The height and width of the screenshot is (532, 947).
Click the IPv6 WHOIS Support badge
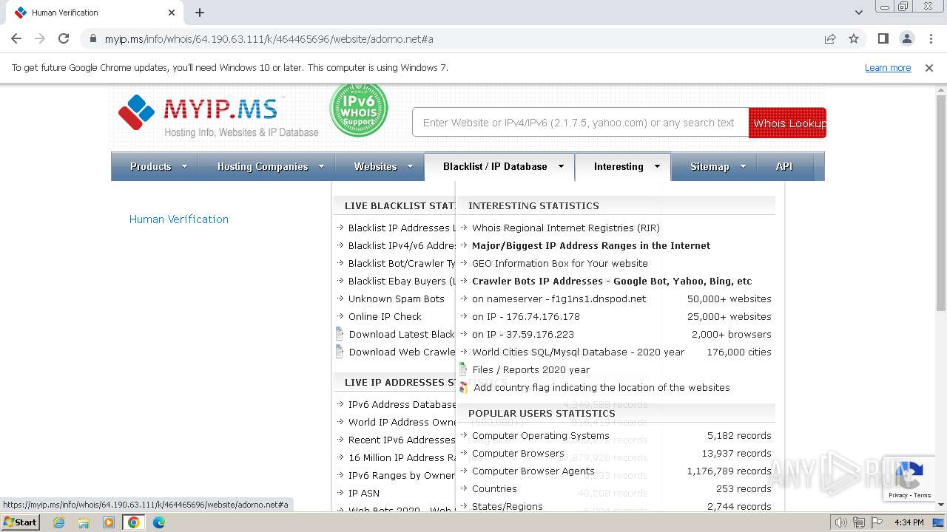point(359,109)
